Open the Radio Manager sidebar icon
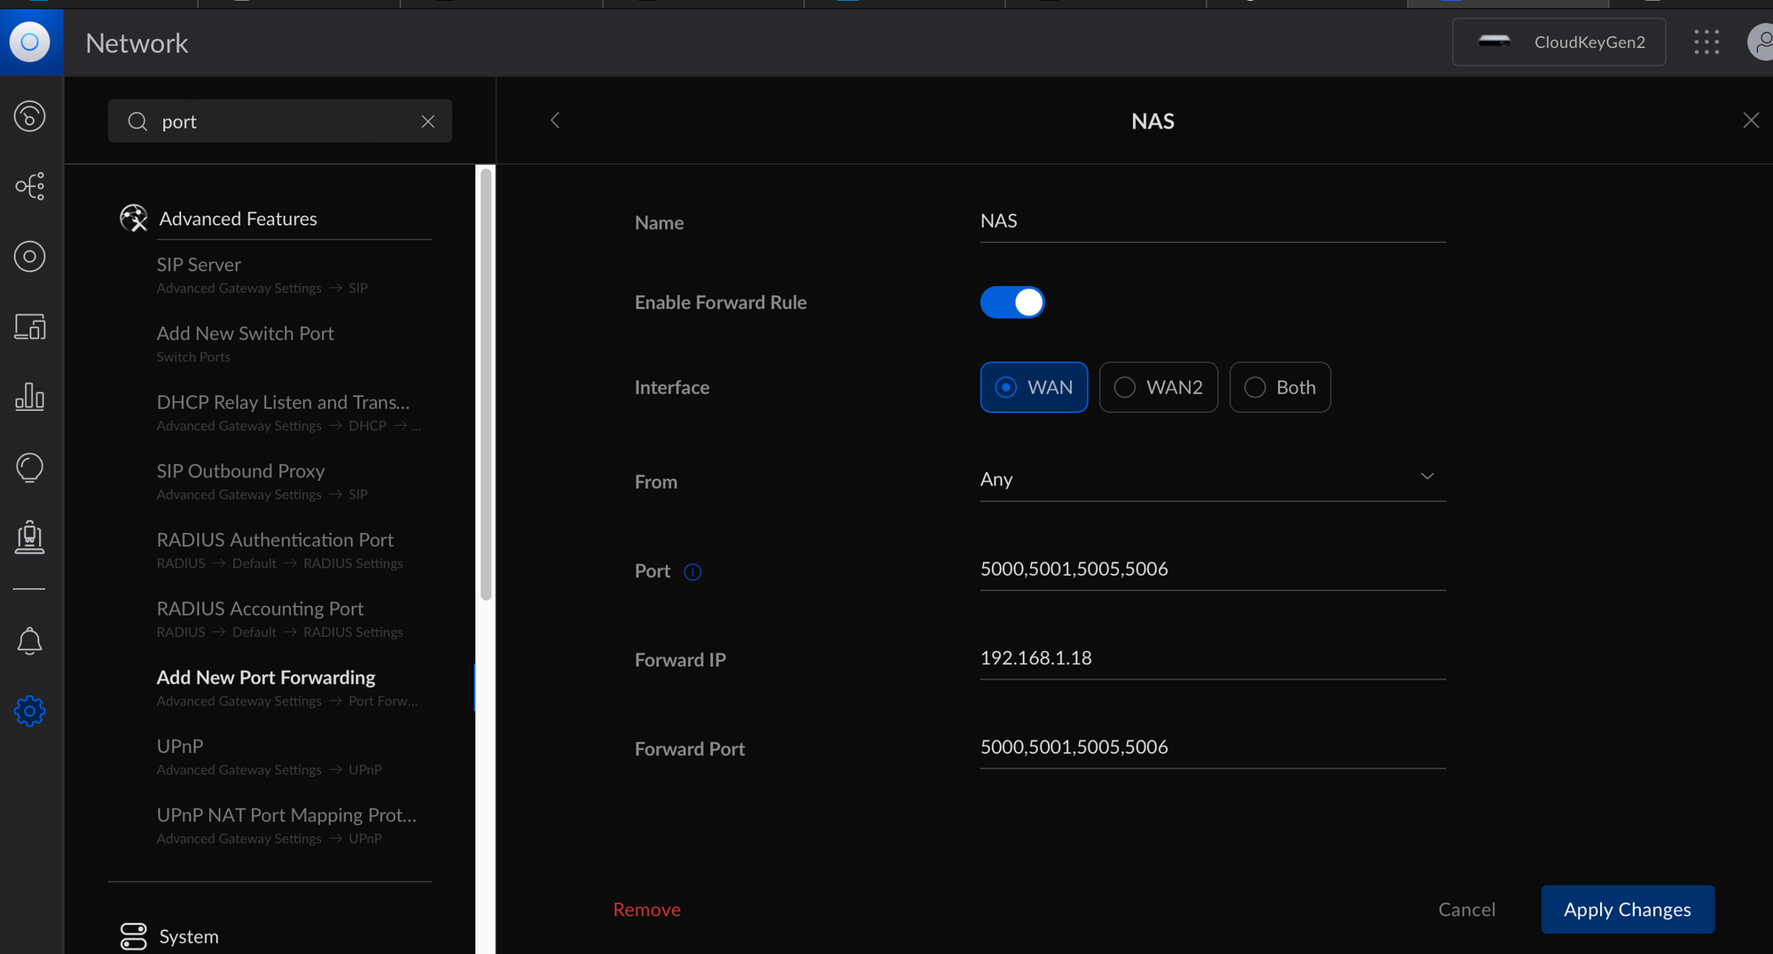Viewport: 1773px width, 954px height. tap(31, 537)
